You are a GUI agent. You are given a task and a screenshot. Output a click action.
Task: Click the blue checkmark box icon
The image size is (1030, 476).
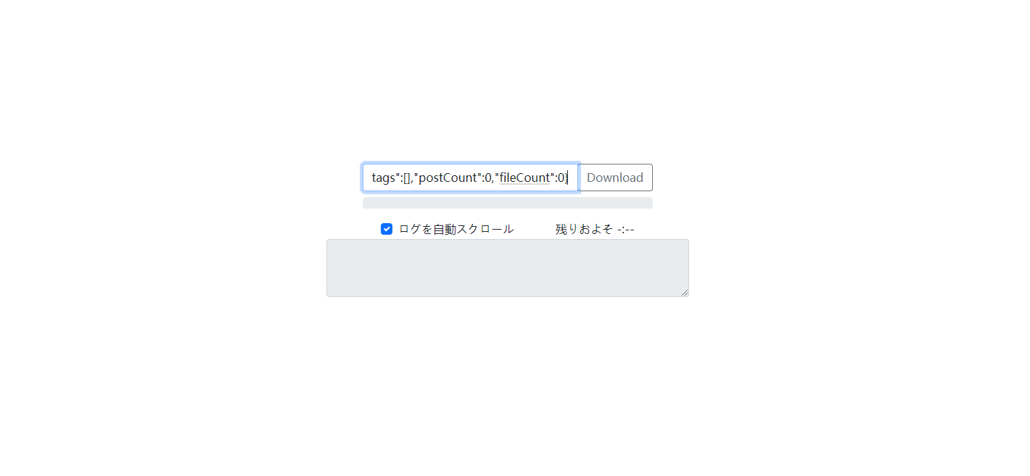(x=387, y=229)
